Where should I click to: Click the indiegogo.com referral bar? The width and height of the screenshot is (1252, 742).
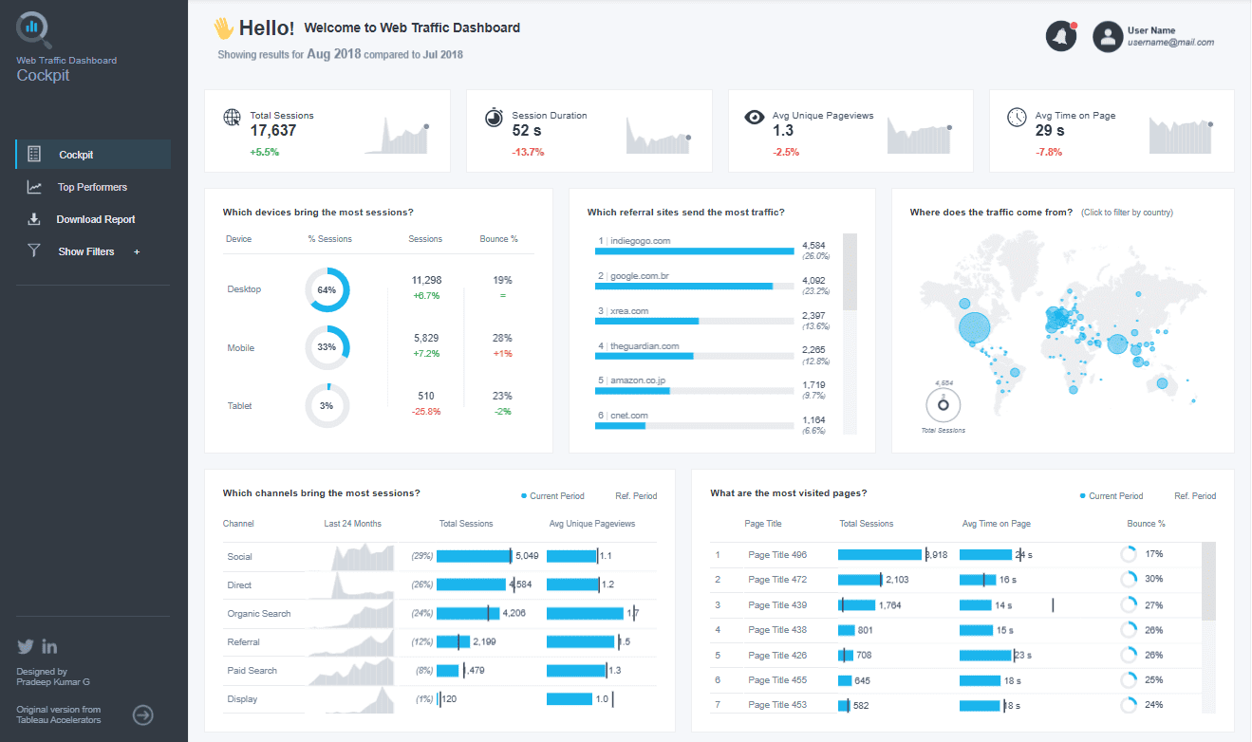tap(694, 251)
